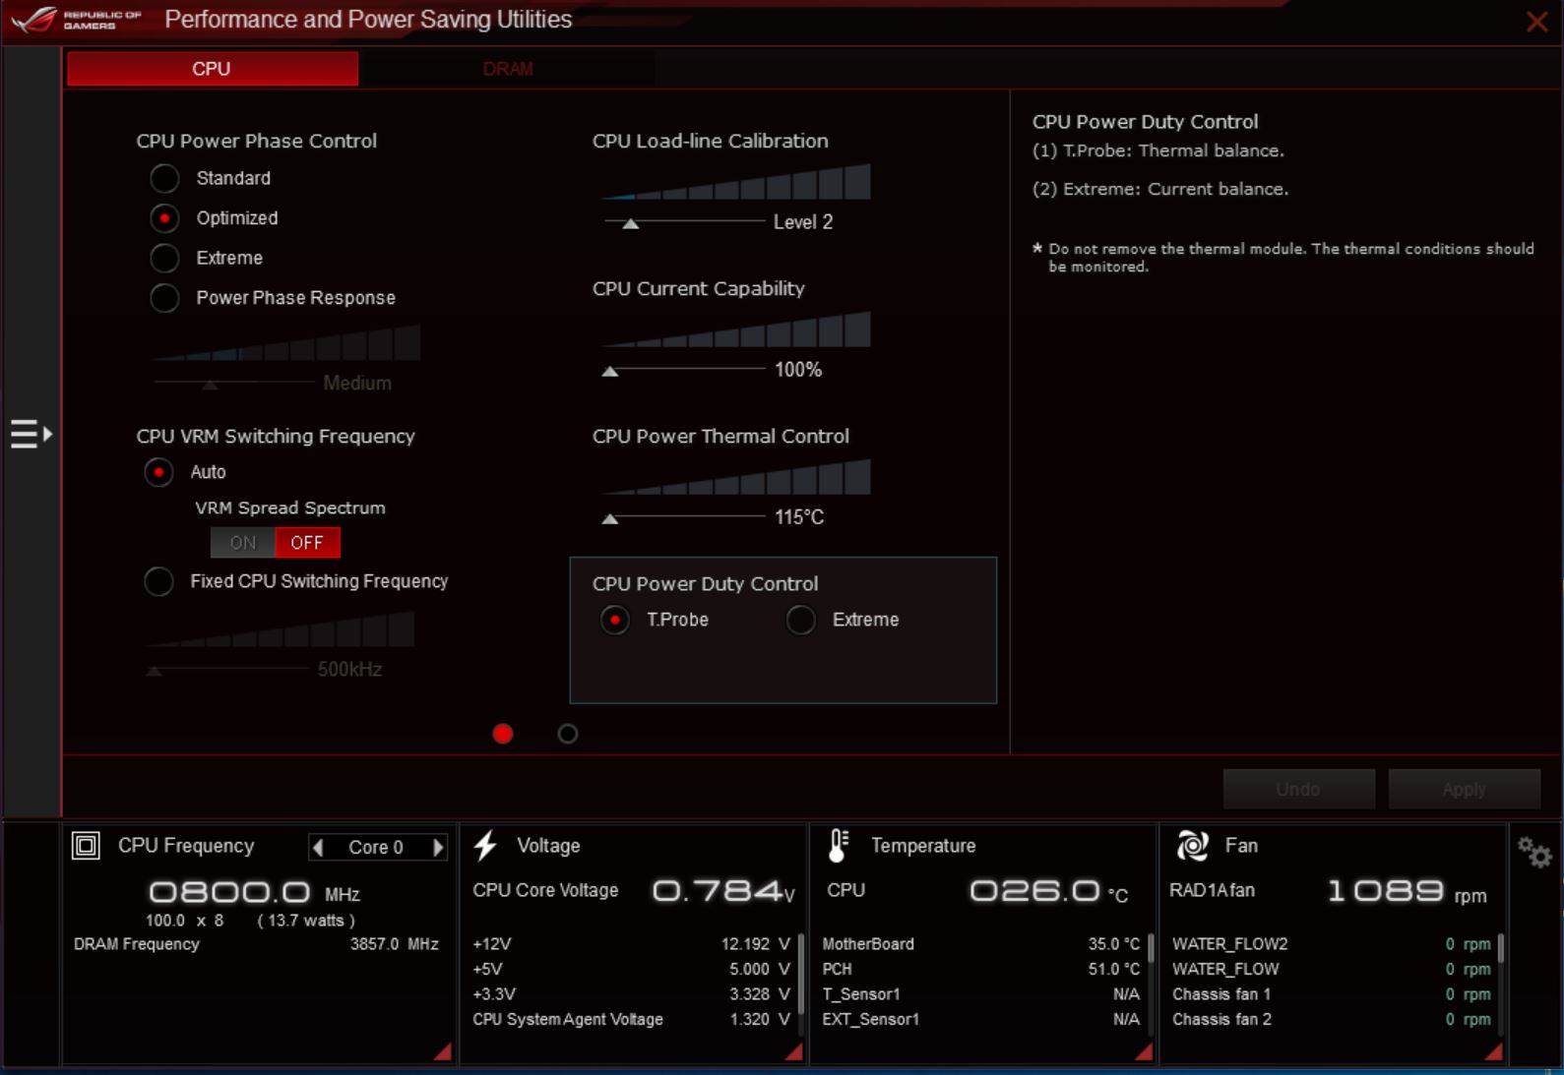Click the DRAM Frequency label
The image size is (1564, 1075).
tap(137, 944)
